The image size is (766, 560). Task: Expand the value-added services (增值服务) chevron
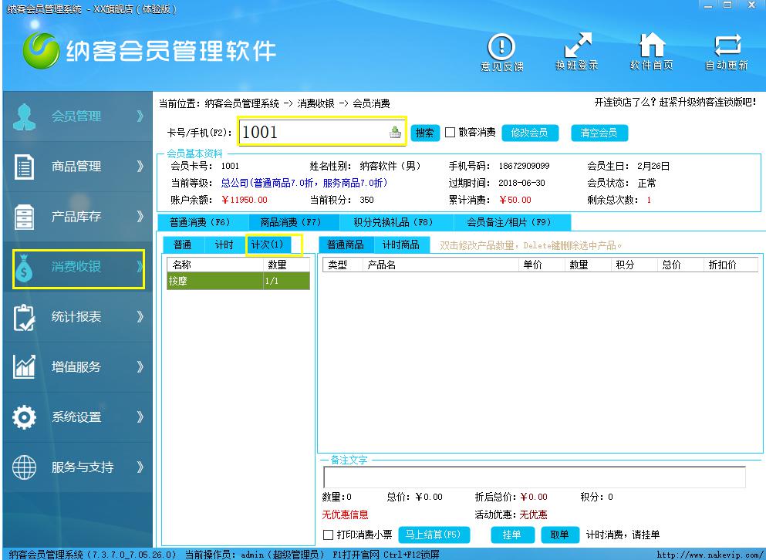tap(140, 367)
